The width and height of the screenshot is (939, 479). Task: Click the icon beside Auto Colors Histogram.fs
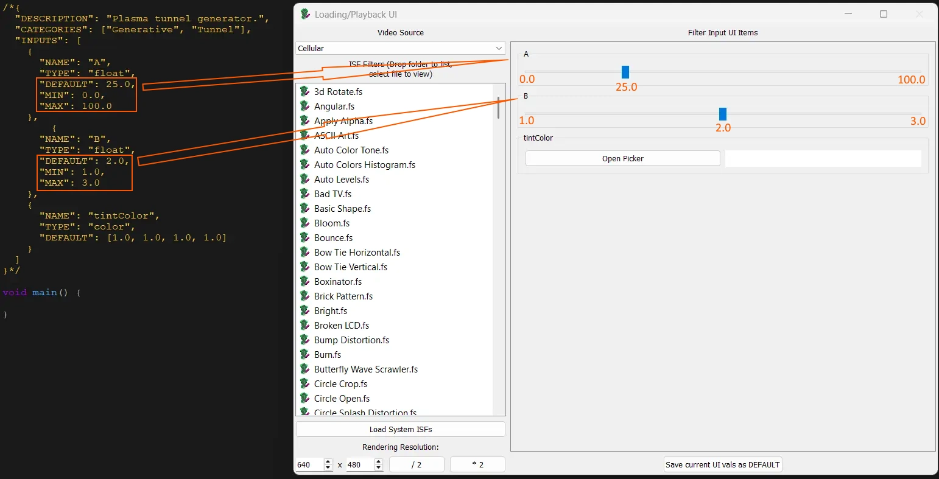[305, 164]
